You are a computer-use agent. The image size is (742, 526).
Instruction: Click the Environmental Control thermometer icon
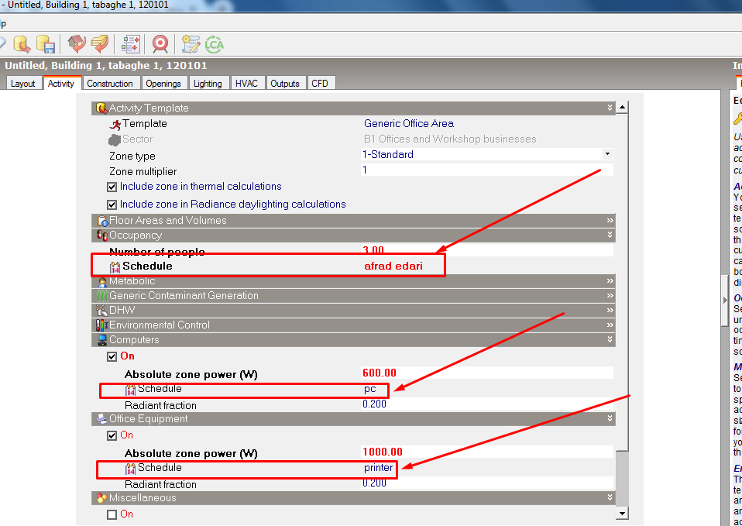click(x=102, y=325)
